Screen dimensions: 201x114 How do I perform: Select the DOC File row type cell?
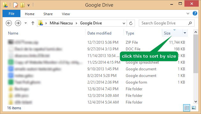point(133,49)
